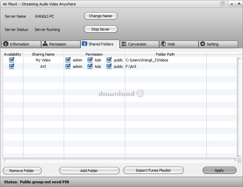Screen dimensions: 243x187
Task: Open the Permission tab
Action: (61, 44)
